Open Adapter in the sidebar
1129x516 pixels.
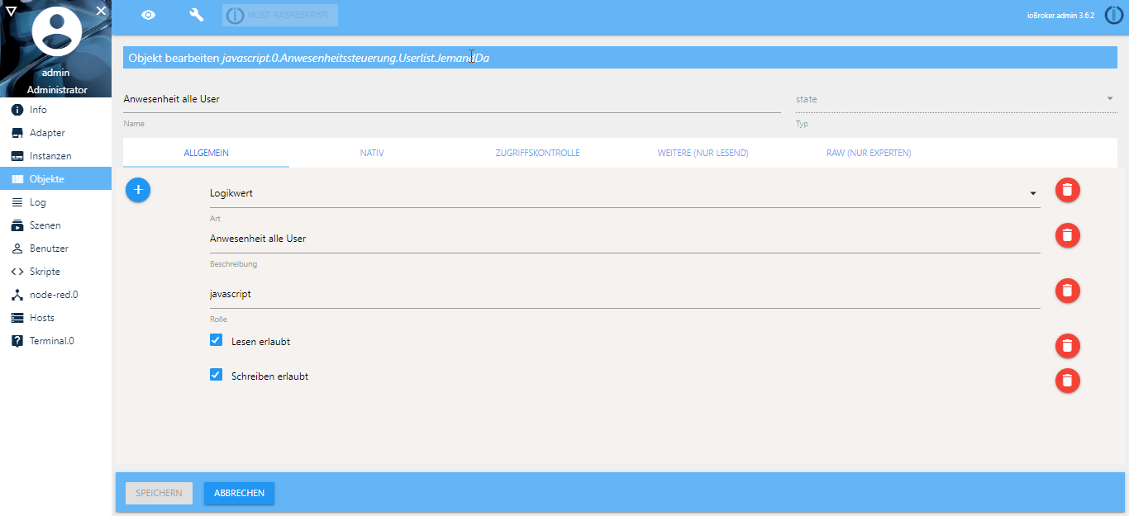click(x=55, y=133)
